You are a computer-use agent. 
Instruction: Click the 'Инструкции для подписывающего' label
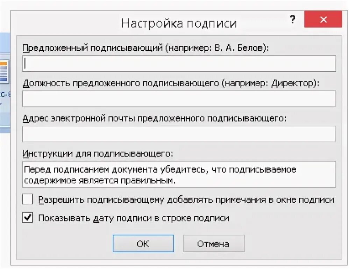click(98, 153)
